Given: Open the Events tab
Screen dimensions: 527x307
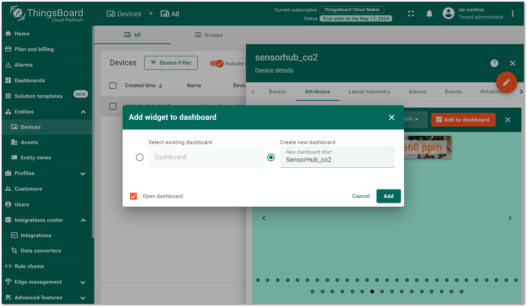Looking at the screenshot, I should pyautogui.click(x=453, y=92).
